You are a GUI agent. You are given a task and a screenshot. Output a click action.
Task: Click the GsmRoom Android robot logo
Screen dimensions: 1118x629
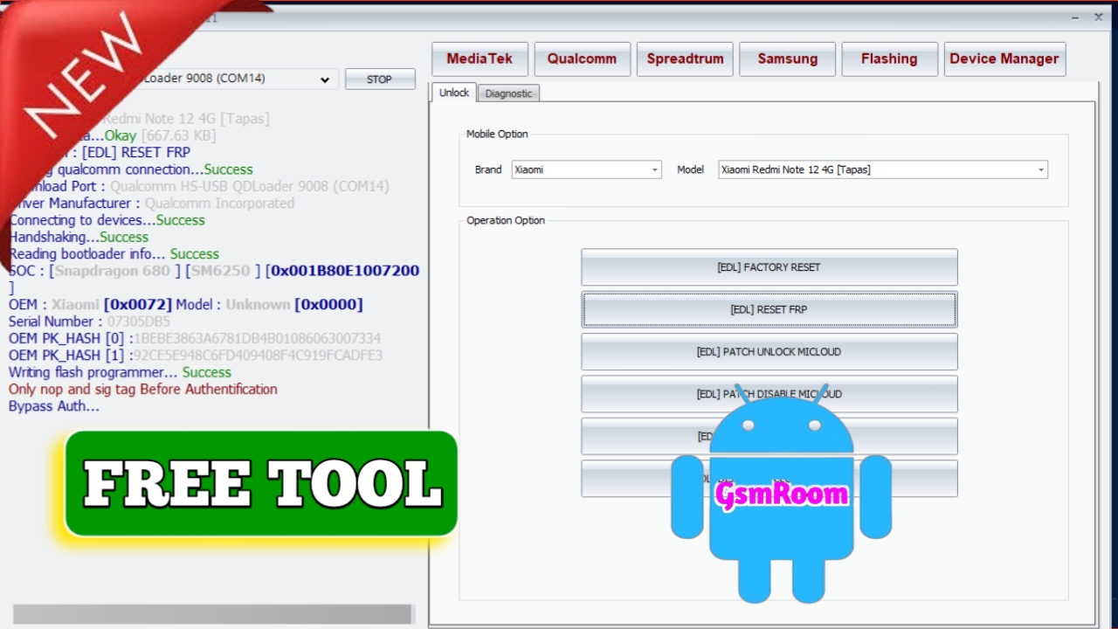coord(781,494)
